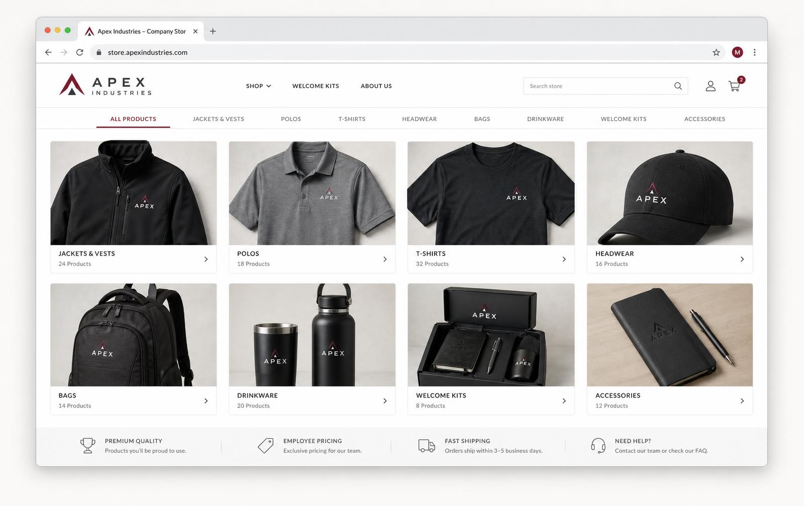This screenshot has width=804, height=506.
Task: Open the browser profile avatar M
Action: (737, 52)
